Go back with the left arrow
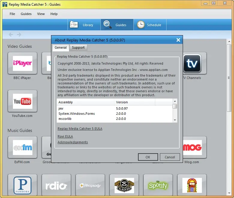This screenshot has height=198, width=234. (11, 35)
